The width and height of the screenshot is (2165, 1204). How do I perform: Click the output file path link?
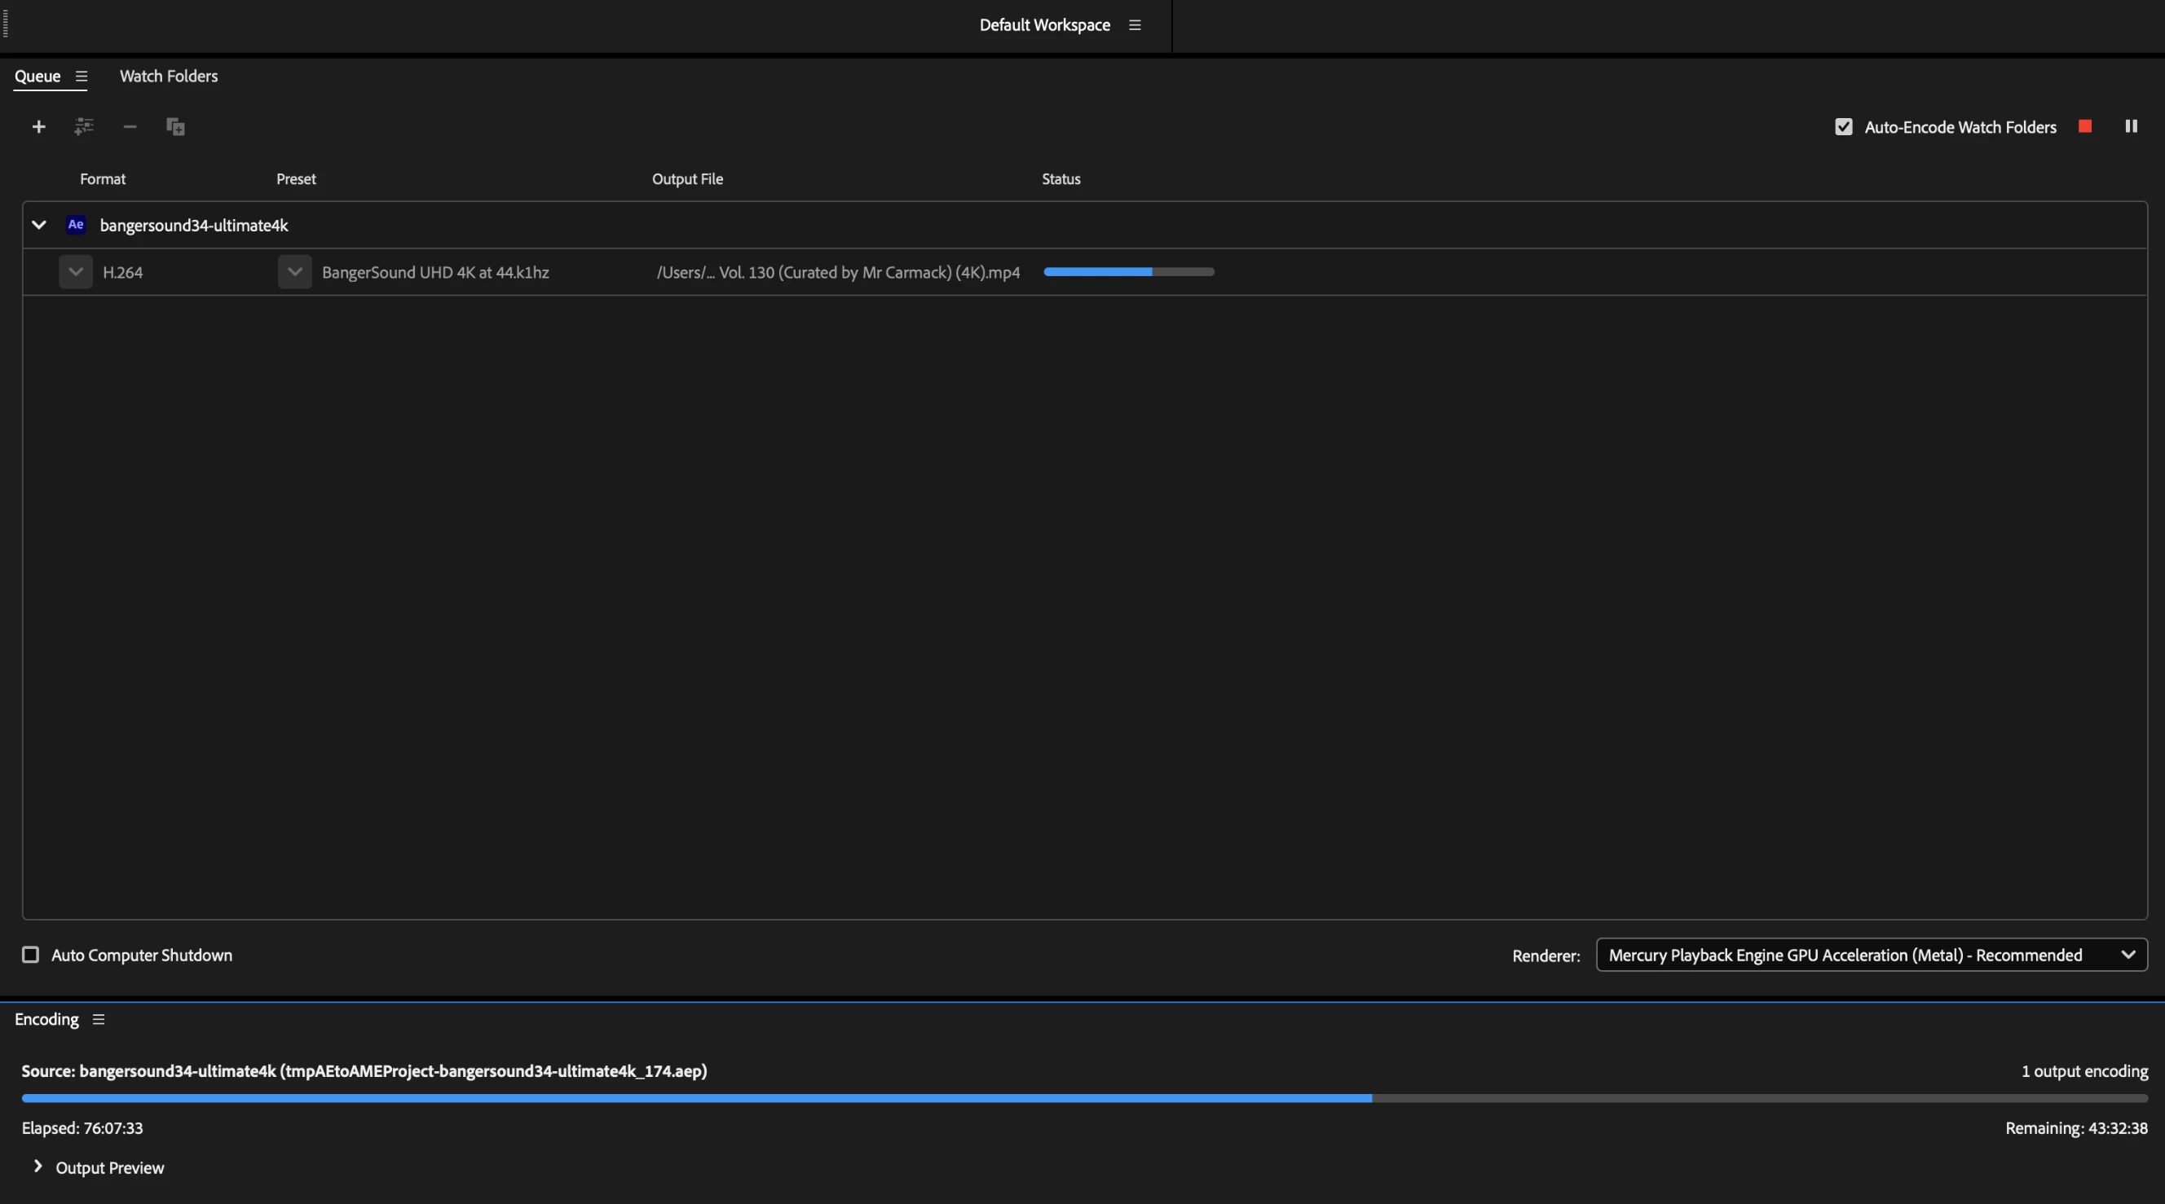(838, 272)
